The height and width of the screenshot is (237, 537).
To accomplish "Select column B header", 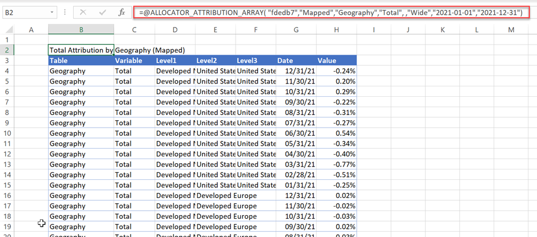I will click(x=81, y=30).
